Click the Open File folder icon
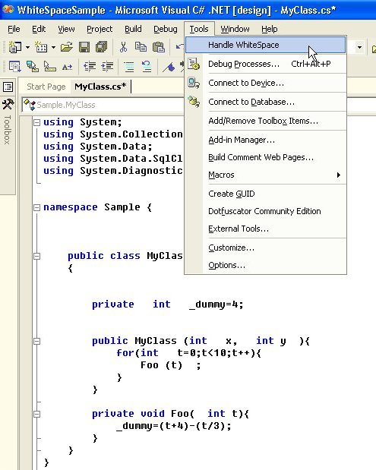This screenshot has width=376, height=470. [x=67, y=47]
